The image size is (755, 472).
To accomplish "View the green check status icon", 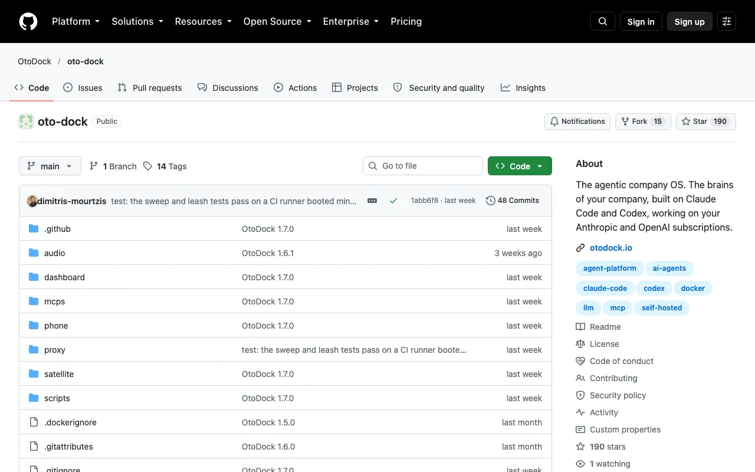I will click(x=393, y=201).
